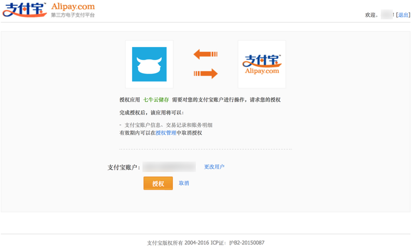Click the right-pointing orange arrow

205,74
